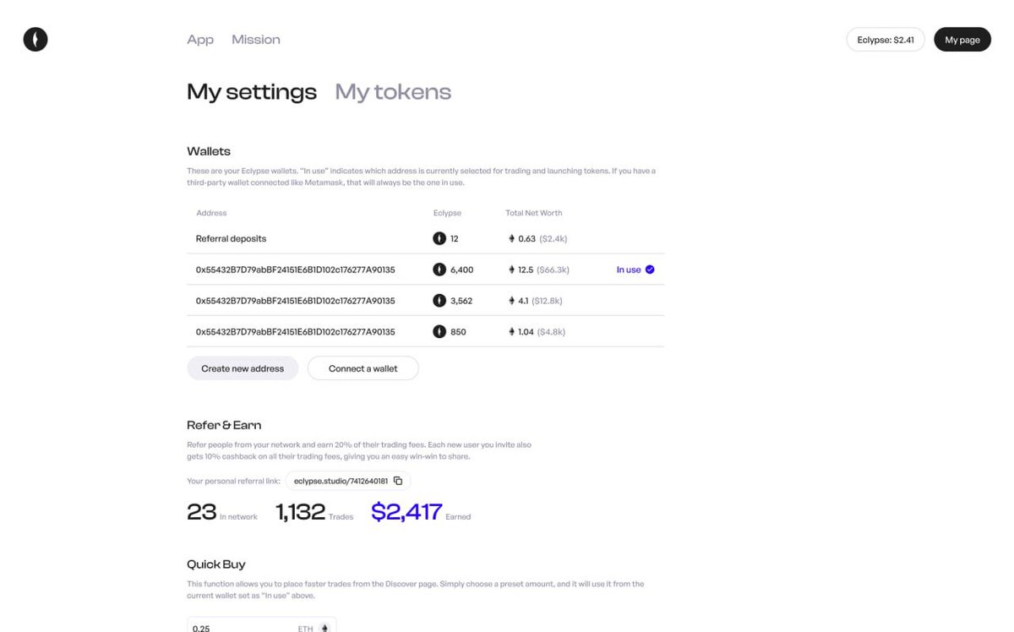Screen dimensions: 1014x632
Task: Open My page from the top-right
Action: tap(962, 39)
